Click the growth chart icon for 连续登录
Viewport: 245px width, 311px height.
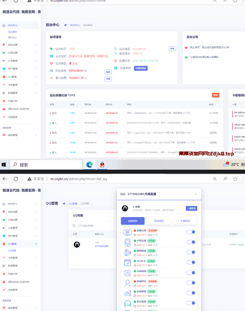click(128, 293)
